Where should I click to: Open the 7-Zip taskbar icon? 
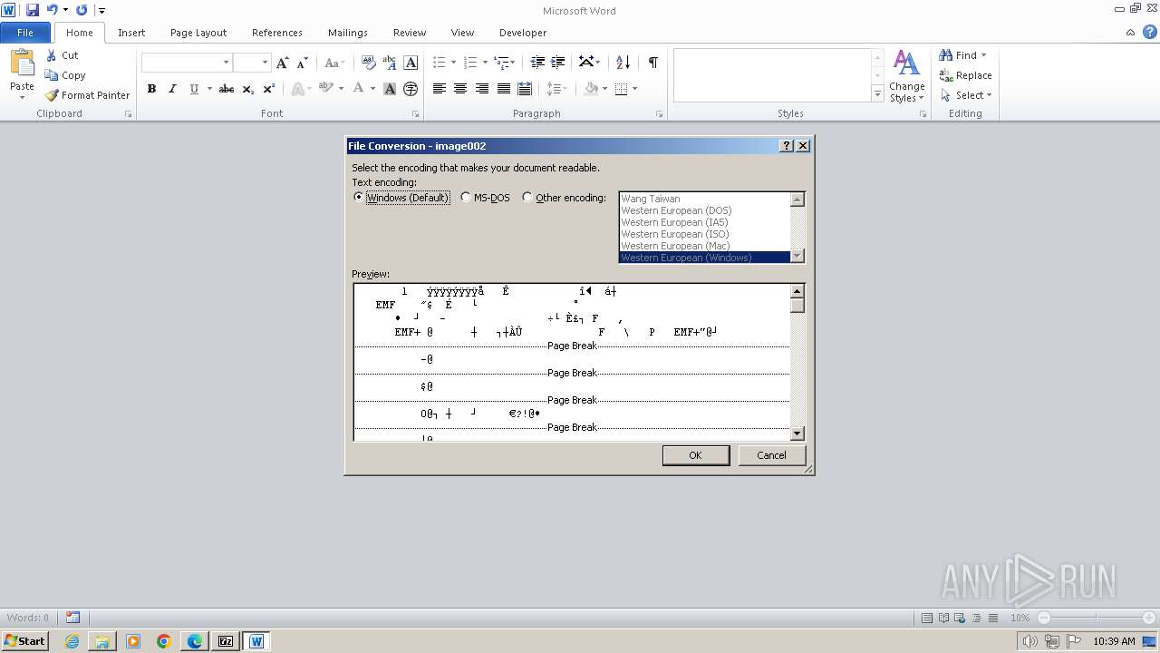click(226, 641)
